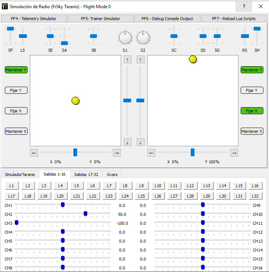Image resolution: width=269 pixels, height=272 pixels.
Task: Click the S2 rotary knob
Action: coord(143,38)
